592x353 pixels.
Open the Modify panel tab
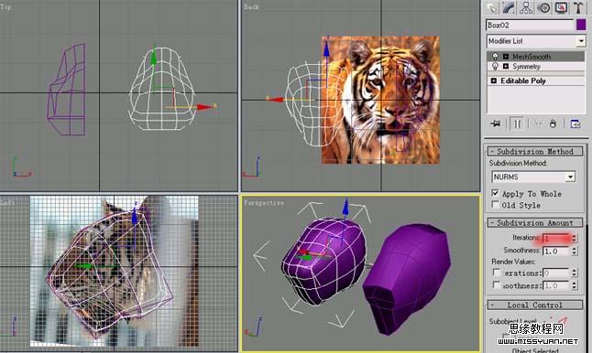pyautogui.click(x=509, y=7)
